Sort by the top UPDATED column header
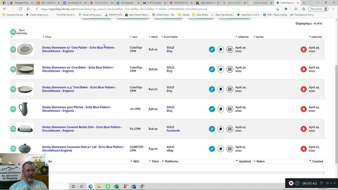 (242, 37)
